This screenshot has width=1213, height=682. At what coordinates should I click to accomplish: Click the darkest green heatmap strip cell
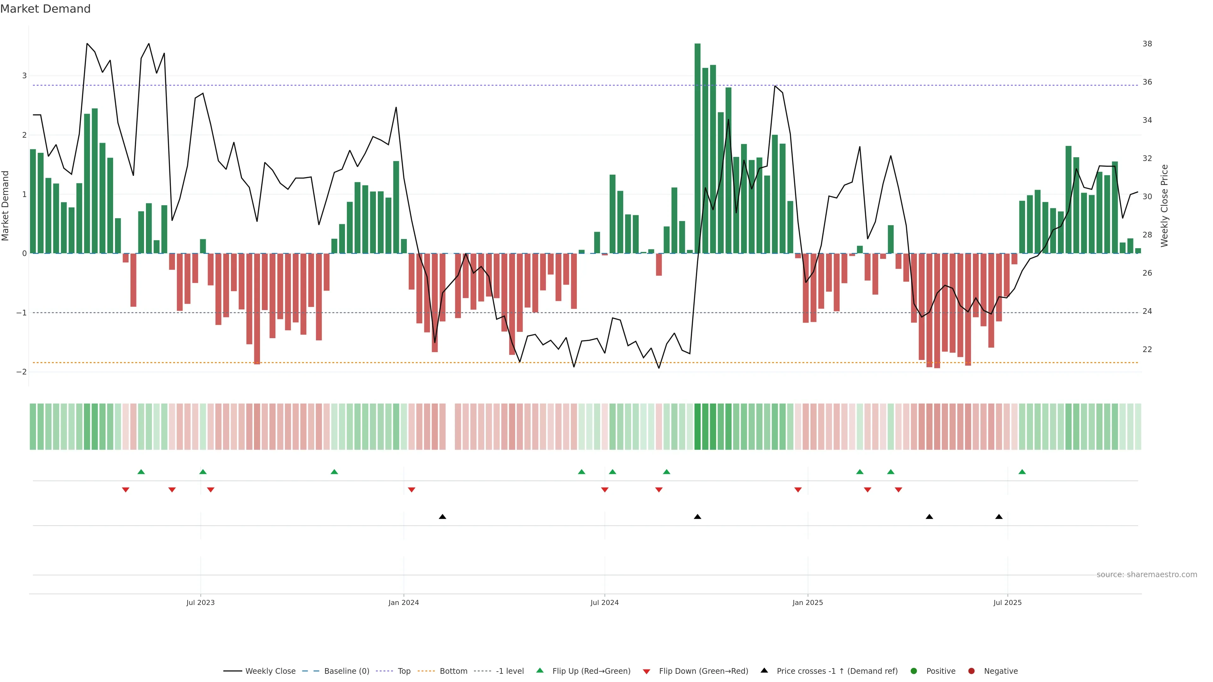coord(697,427)
